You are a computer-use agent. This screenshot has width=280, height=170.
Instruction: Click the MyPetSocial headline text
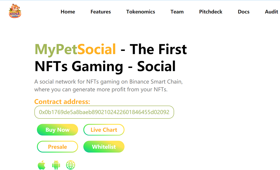pos(75,49)
